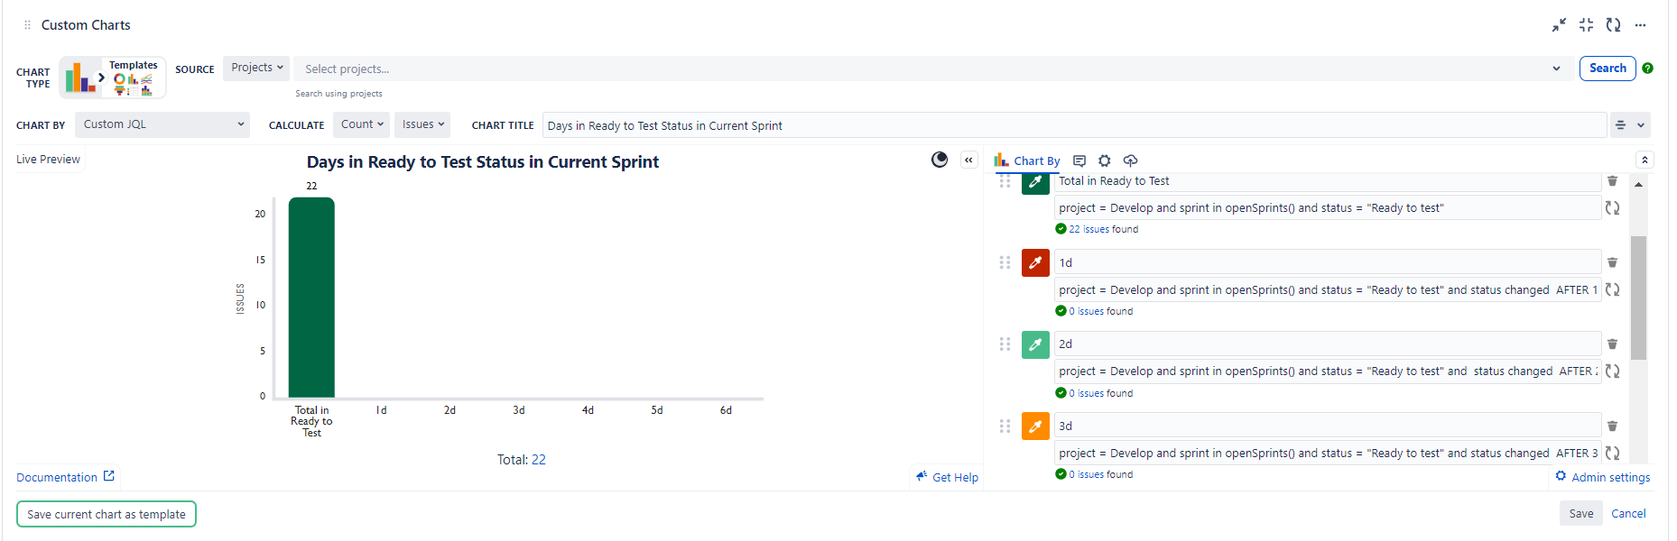Viewport: 1677px width, 541px height.
Task: Click the Save button
Action: coord(1580,513)
